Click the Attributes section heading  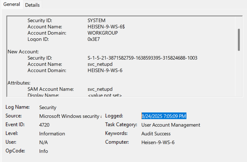click(19, 83)
